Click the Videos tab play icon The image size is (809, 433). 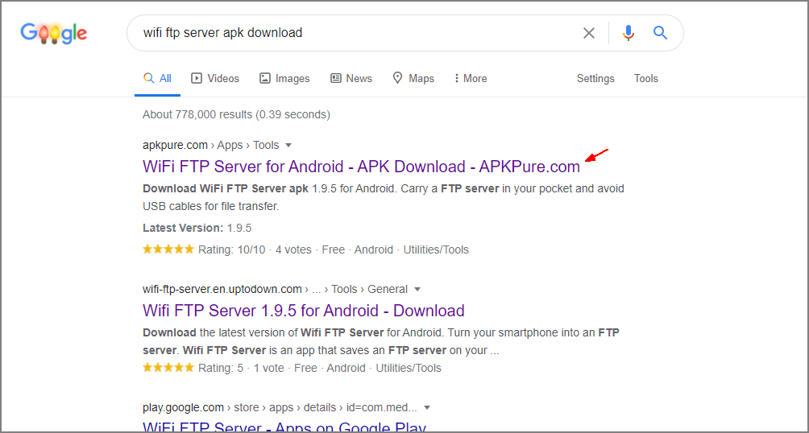tap(196, 78)
